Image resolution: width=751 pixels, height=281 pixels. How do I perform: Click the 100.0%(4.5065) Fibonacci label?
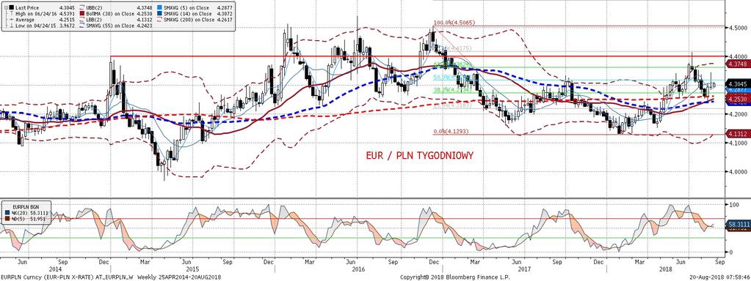pos(454,23)
